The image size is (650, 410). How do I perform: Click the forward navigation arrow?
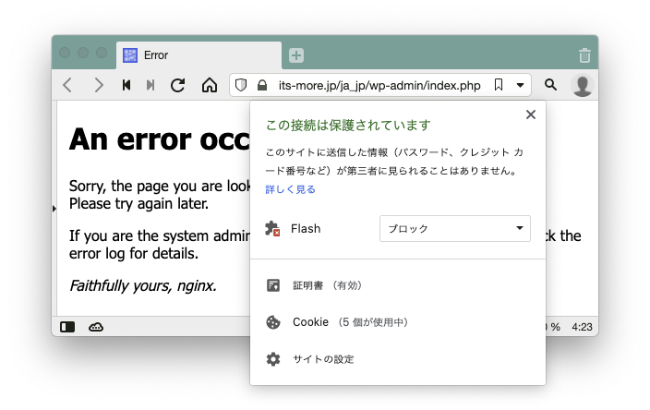point(98,86)
